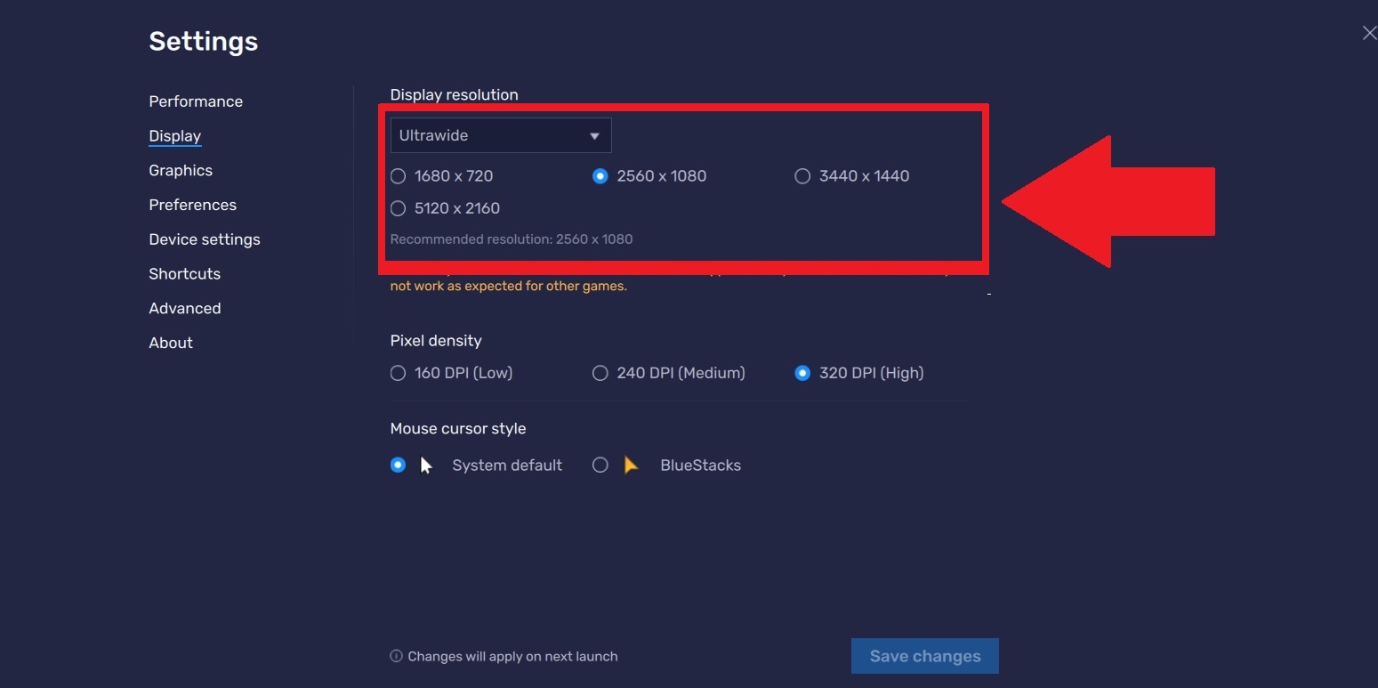1378x688 pixels.
Task: Expand the Ultrawide resolution dropdown
Action: click(x=500, y=135)
